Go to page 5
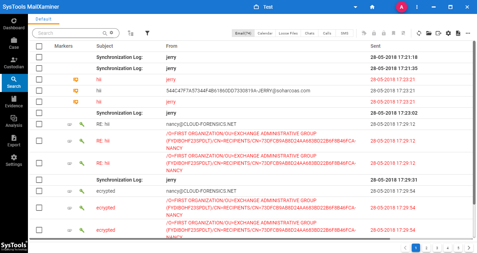477x253 pixels. (458, 248)
